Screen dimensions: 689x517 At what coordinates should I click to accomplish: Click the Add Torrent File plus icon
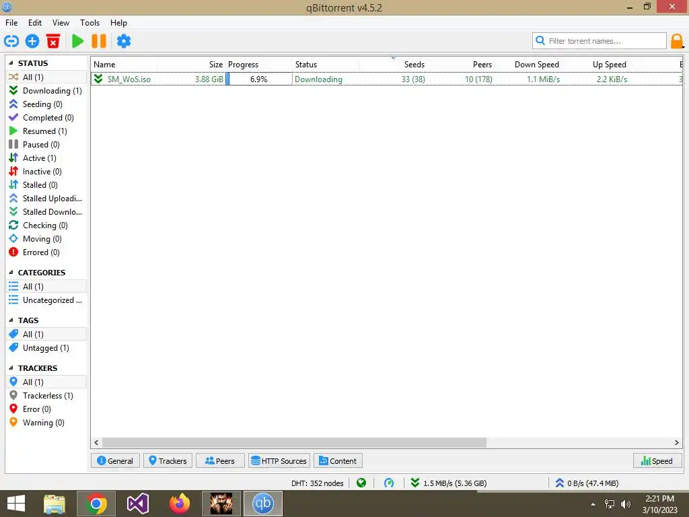click(32, 41)
